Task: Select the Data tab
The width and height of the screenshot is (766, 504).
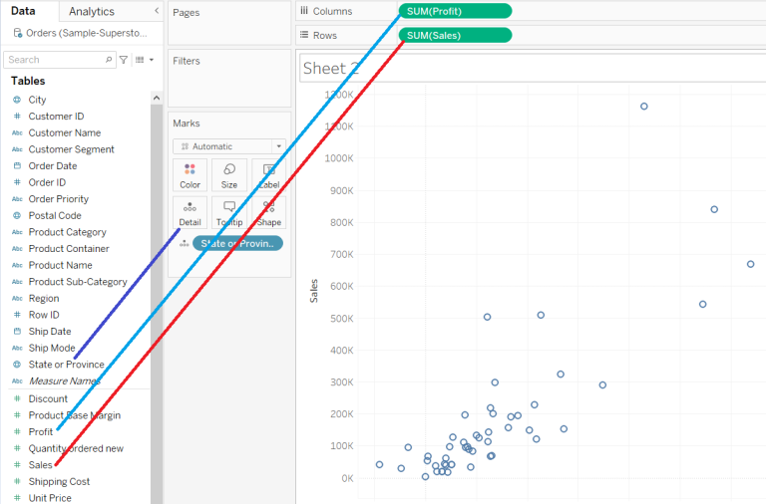Action: [x=23, y=11]
